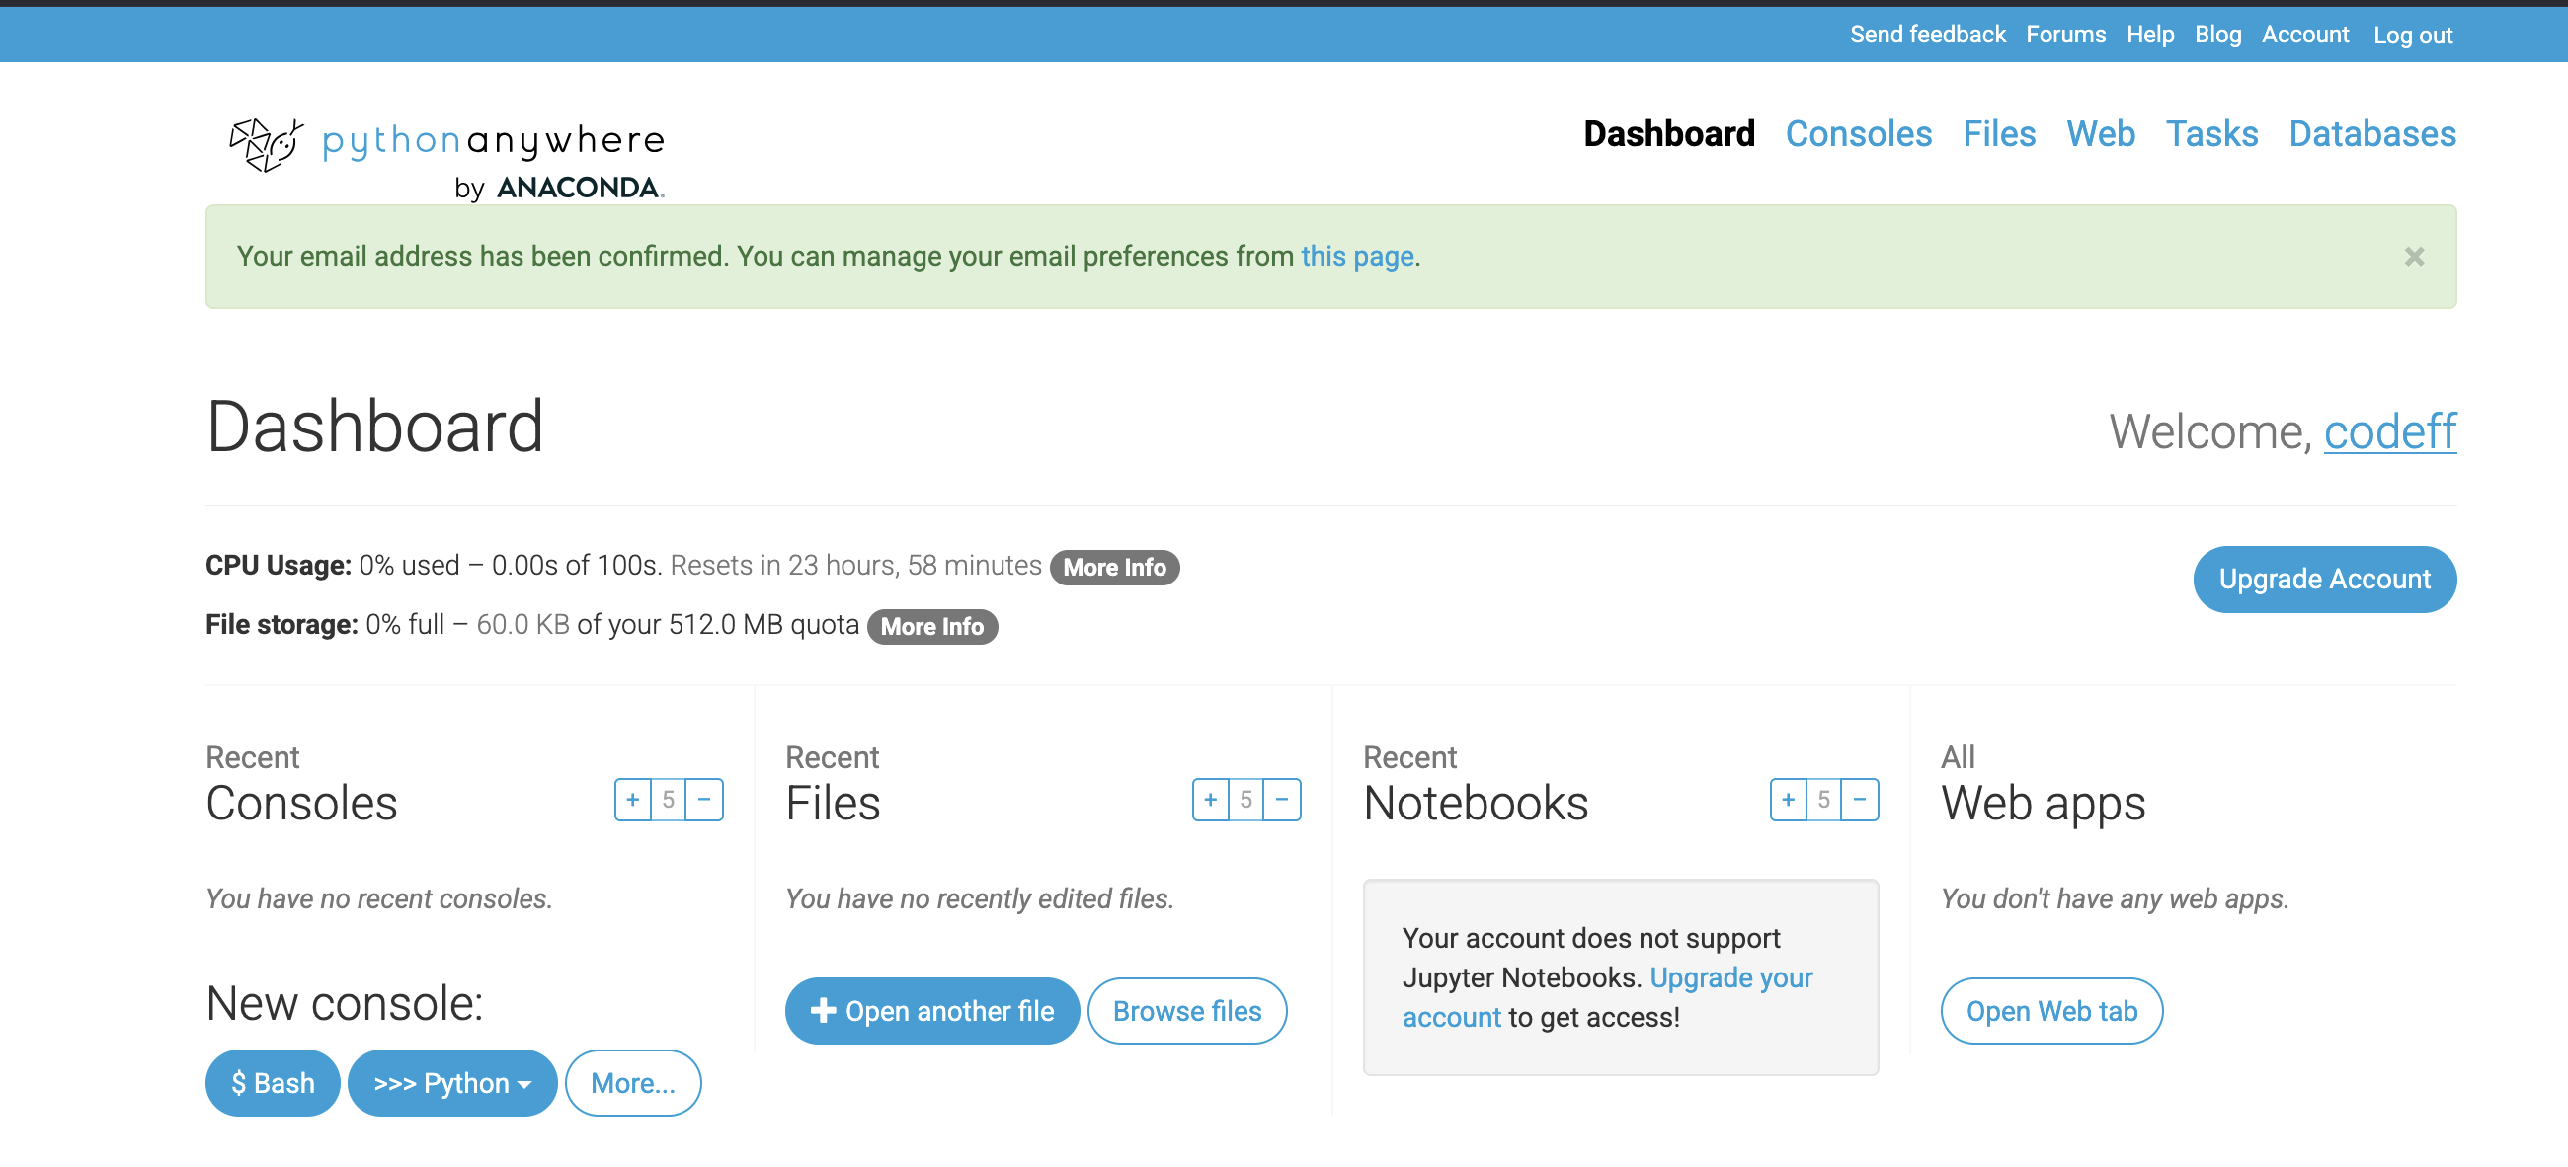Follow the 'this page' email preferences link

[x=1356, y=256]
